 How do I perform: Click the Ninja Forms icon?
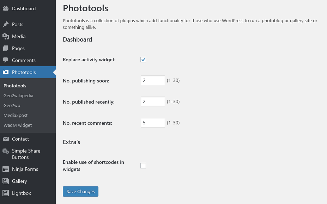6,169
